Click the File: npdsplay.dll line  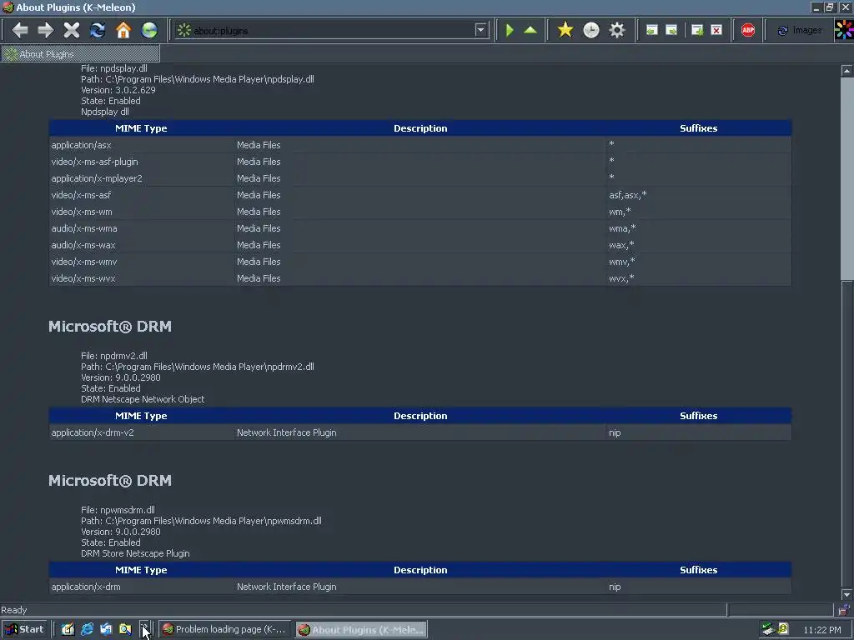coord(114,68)
